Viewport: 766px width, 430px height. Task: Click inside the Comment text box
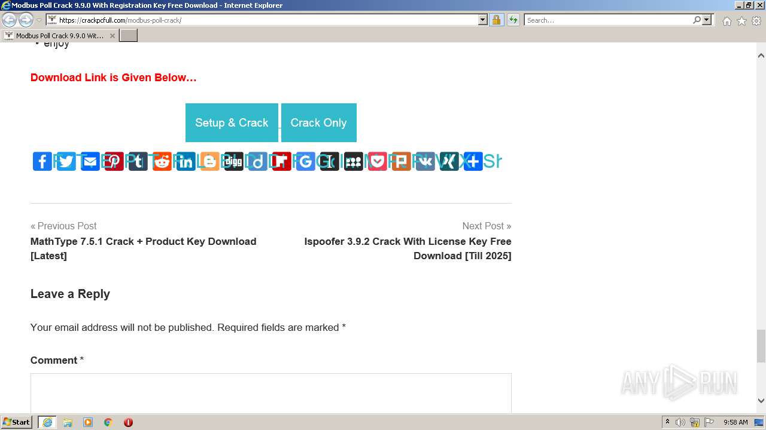[x=271, y=393]
